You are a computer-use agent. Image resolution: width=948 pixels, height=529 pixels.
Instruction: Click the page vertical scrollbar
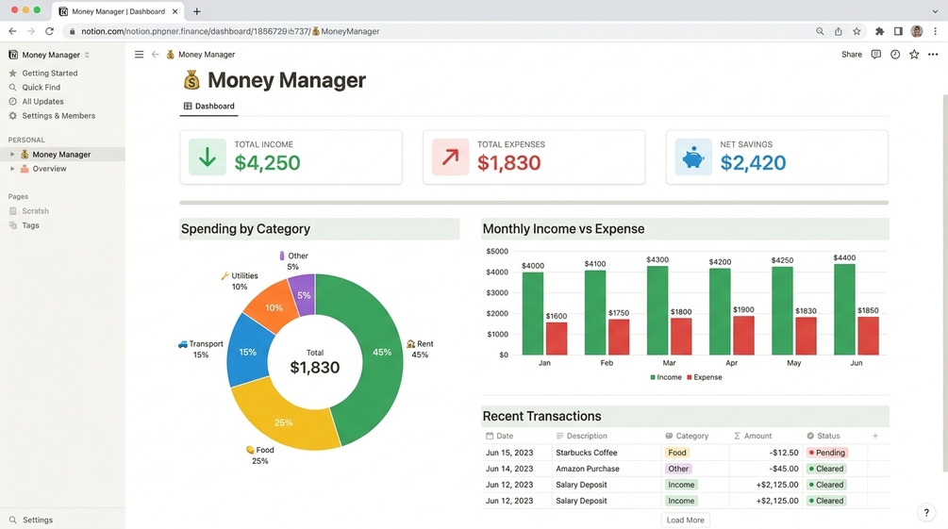[945, 283]
